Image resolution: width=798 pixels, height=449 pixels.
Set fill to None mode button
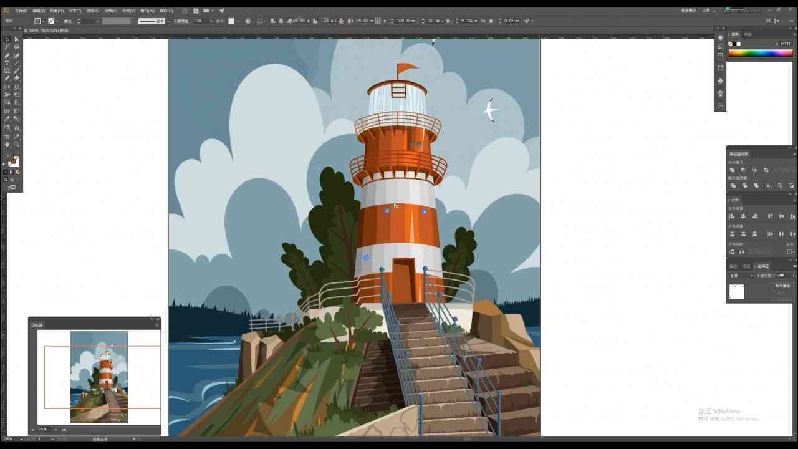(x=17, y=172)
